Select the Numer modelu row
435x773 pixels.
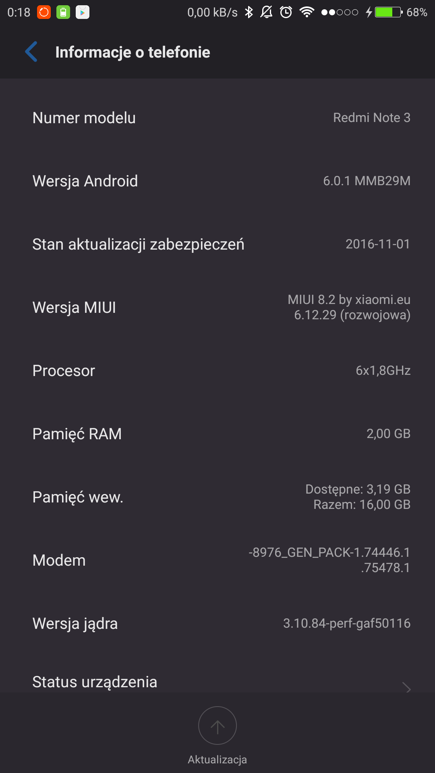[x=217, y=118]
